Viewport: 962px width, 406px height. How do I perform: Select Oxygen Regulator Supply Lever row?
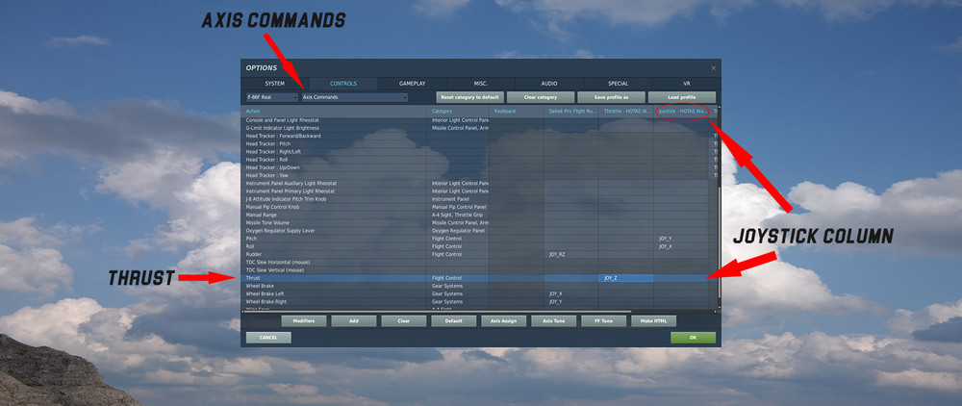click(478, 231)
